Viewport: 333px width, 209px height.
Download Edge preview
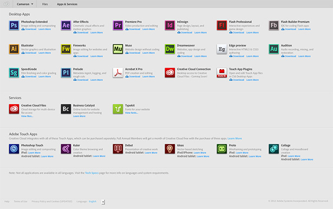237,56
